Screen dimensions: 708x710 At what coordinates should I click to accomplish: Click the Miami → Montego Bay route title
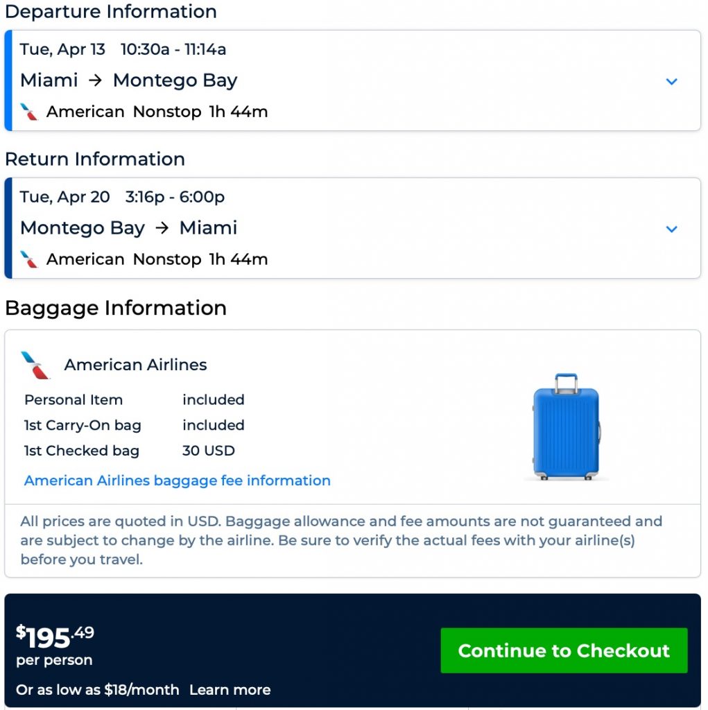click(x=128, y=80)
